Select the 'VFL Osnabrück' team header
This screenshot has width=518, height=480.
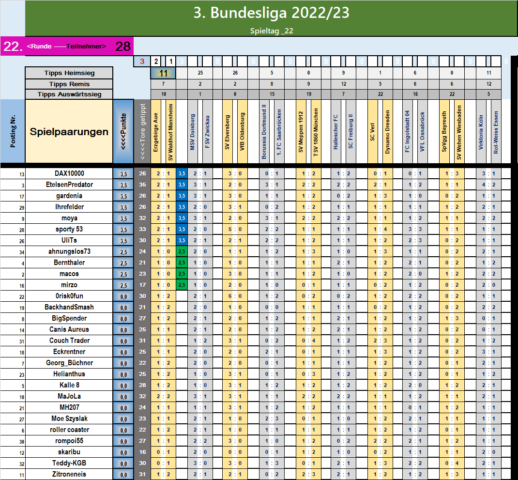pyautogui.click(x=422, y=132)
